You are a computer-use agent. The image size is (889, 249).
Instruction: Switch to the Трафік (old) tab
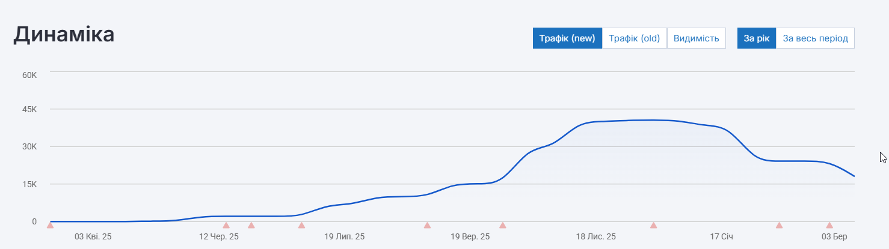pos(634,38)
